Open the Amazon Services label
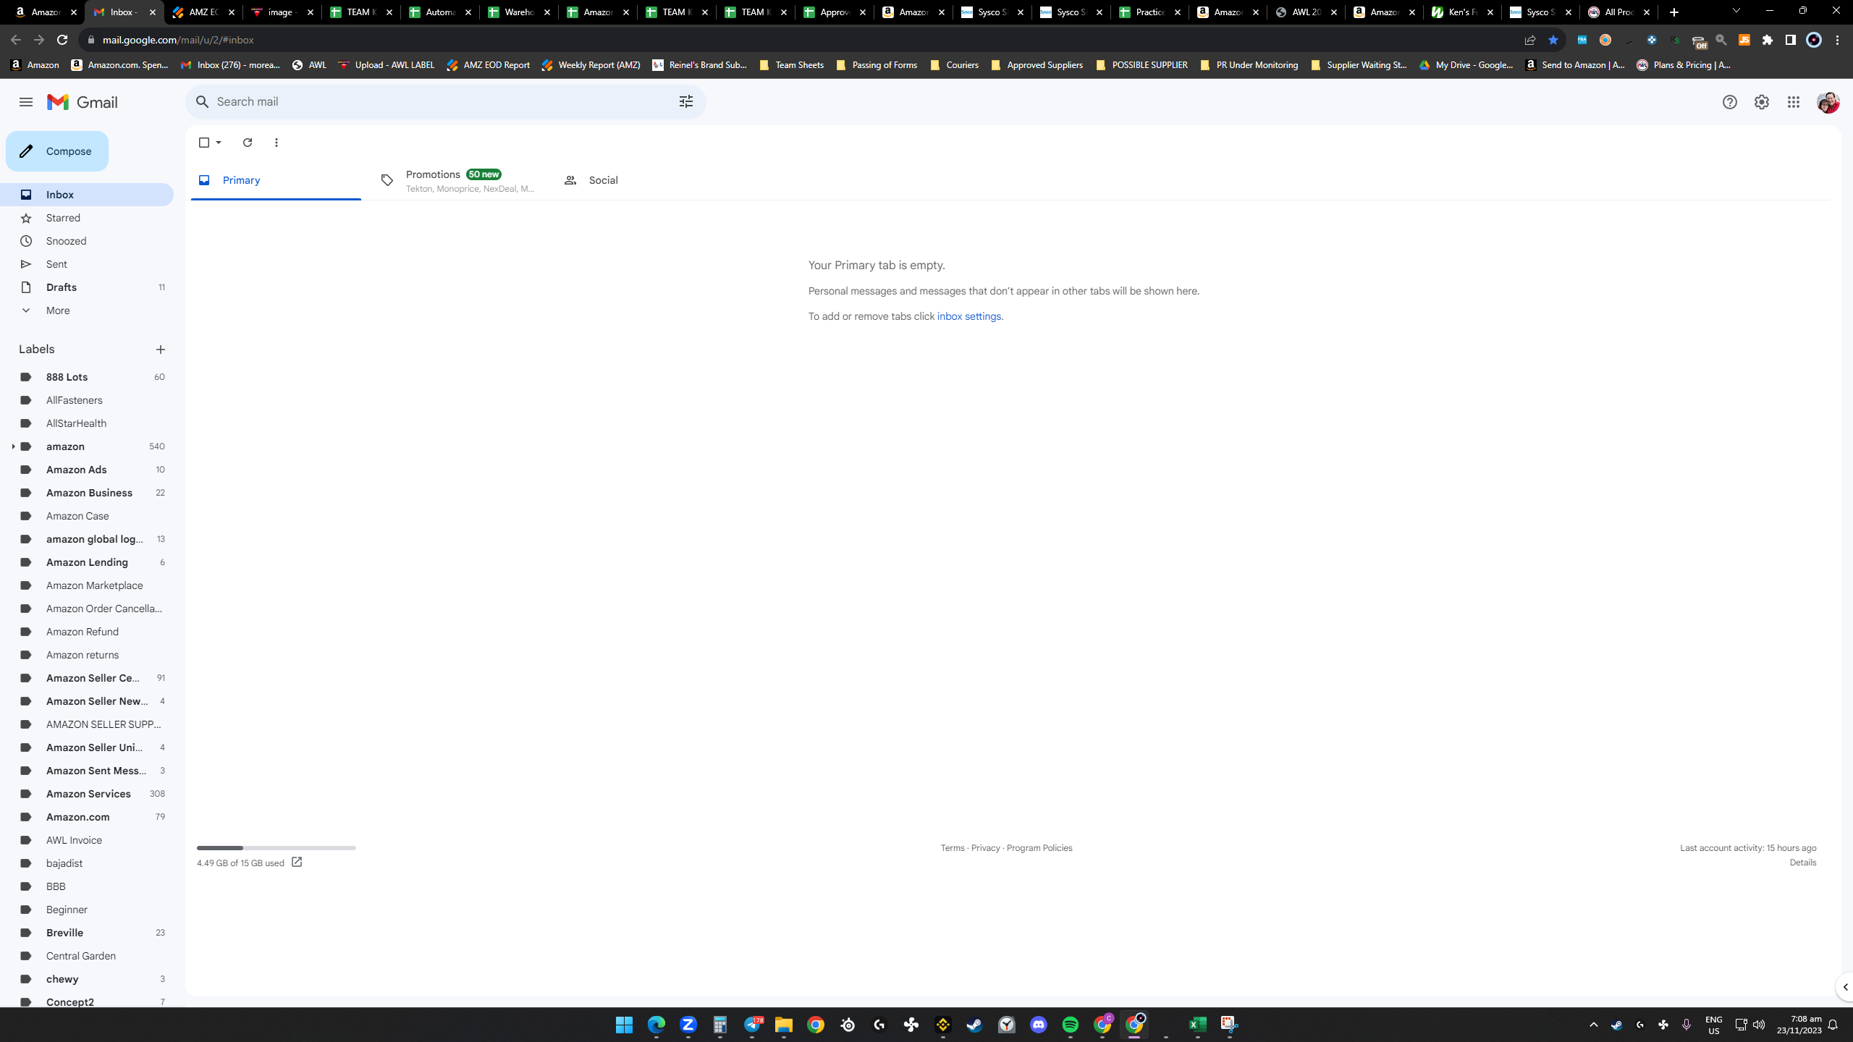The height and width of the screenshot is (1042, 1853). pos(87,794)
